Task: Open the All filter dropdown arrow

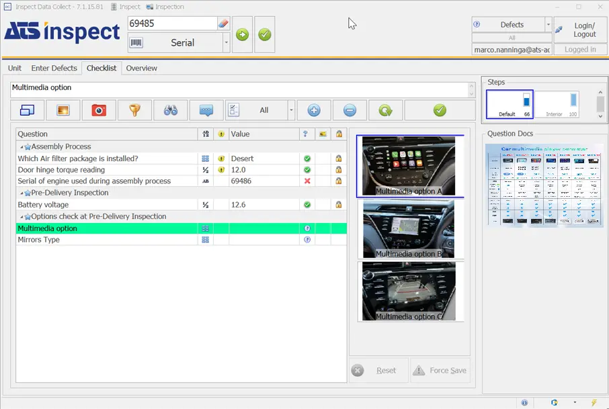Action: tap(291, 110)
